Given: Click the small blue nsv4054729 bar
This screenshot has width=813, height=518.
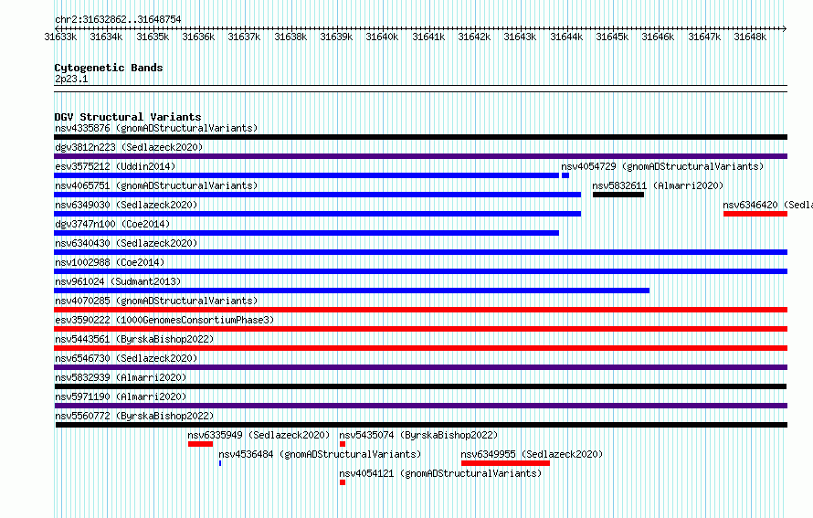Looking at the screenshot, I should [565, 175].
